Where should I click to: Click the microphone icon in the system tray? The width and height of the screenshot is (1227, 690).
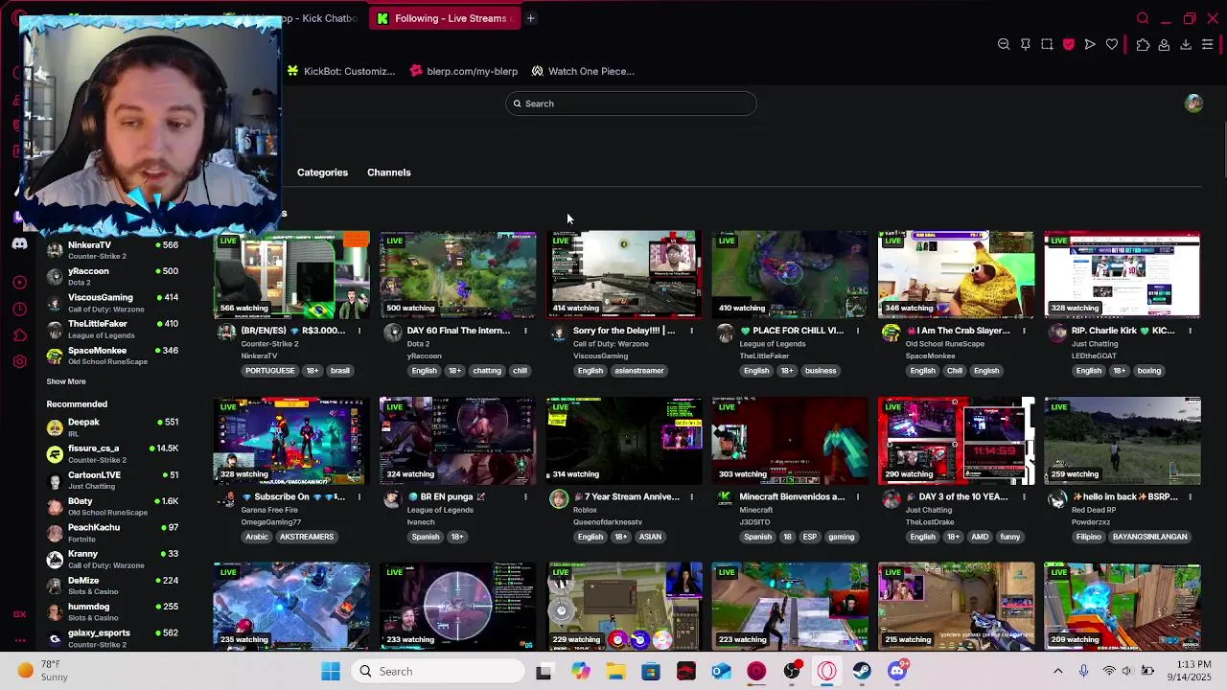1083,671
